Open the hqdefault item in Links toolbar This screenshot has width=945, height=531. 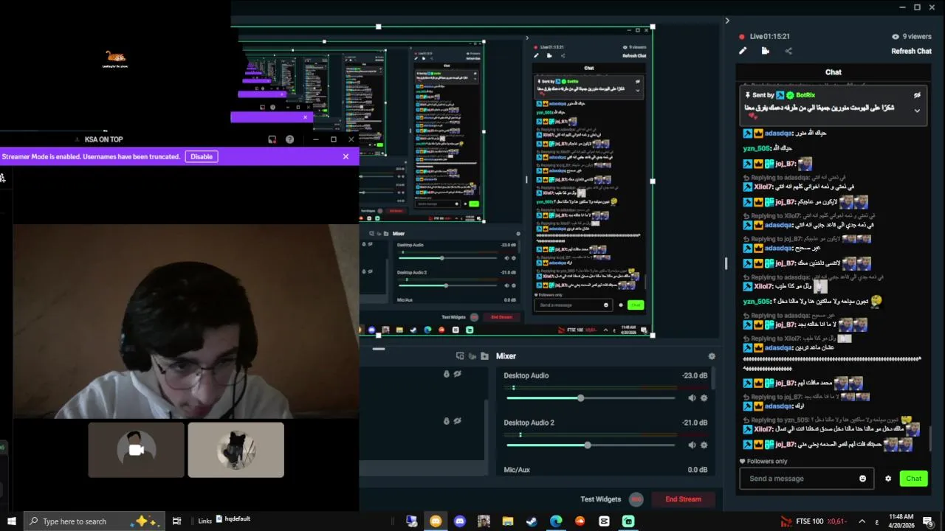point(233,519)
